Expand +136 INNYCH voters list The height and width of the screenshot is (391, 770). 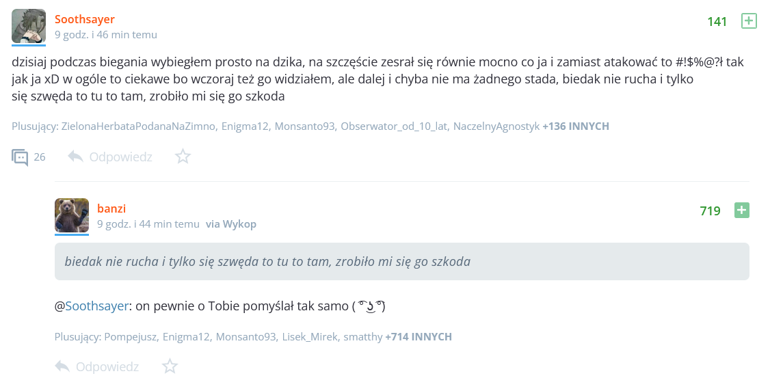tap(575, 126)
